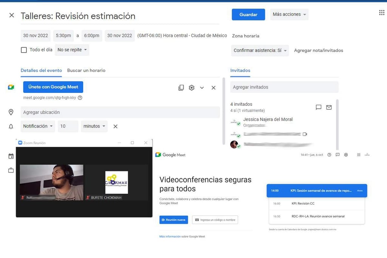
Task: Click the notification bell icon
Action: [x=11, y=127]
